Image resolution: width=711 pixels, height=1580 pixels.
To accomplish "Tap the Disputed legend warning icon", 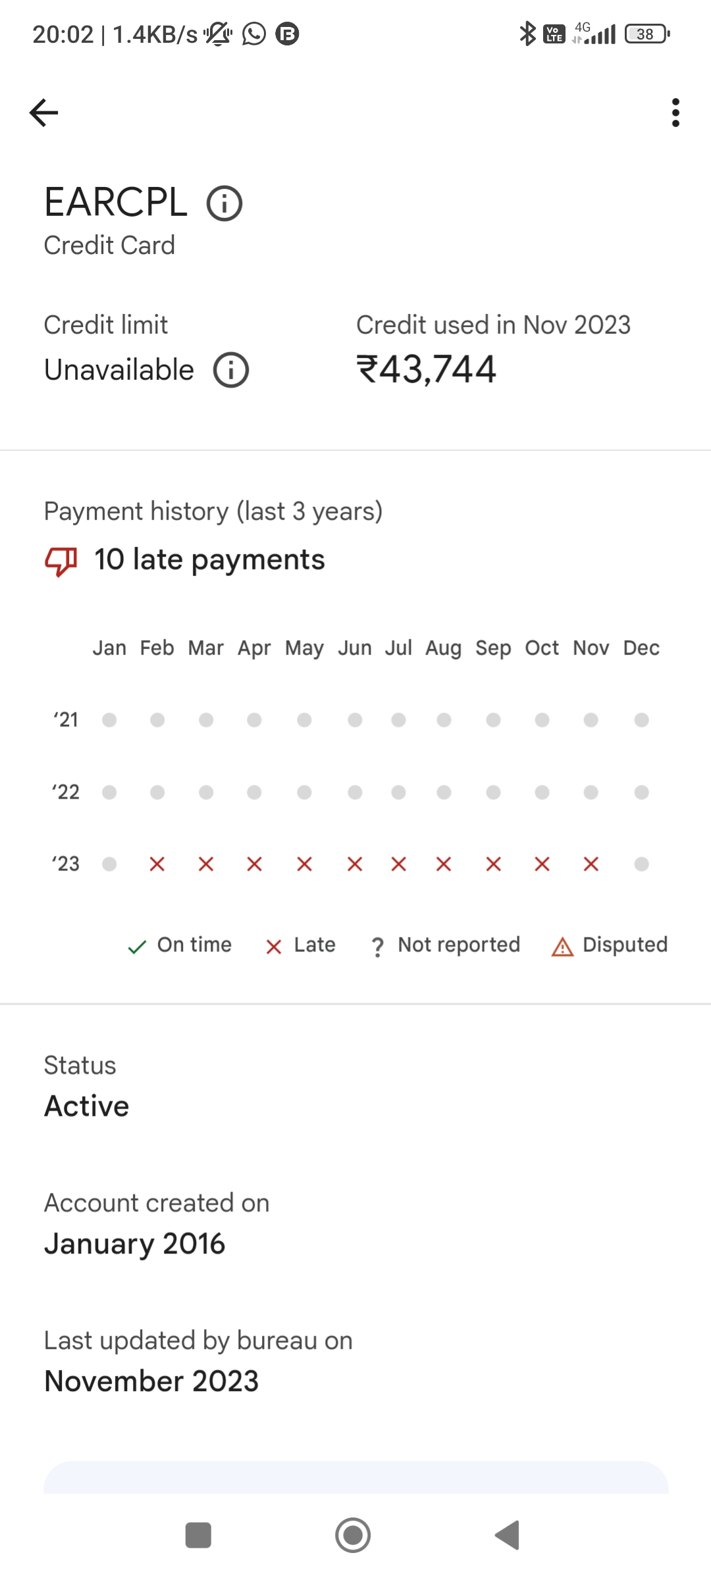I will coord(562,947).
